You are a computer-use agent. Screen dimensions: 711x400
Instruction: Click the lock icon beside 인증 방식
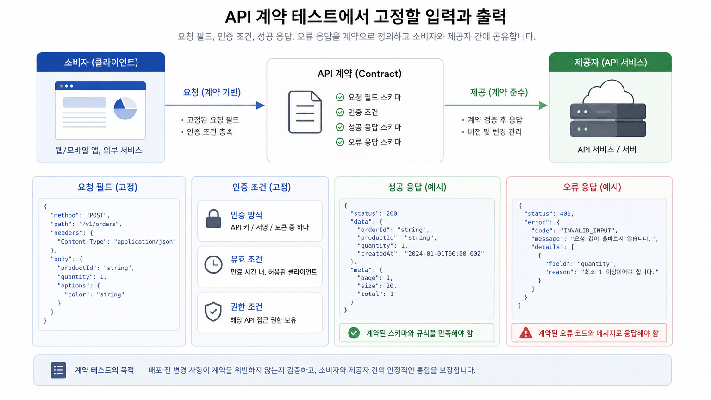(213, 219)
